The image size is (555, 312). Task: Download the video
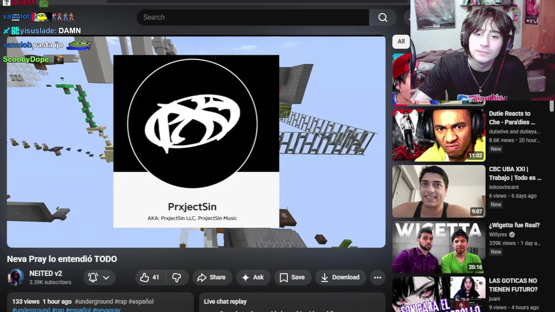click(340, 278)
